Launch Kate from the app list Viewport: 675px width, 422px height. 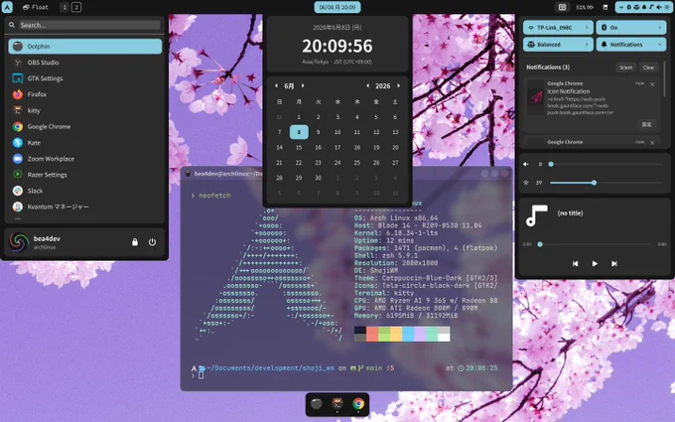pos(85,143)
